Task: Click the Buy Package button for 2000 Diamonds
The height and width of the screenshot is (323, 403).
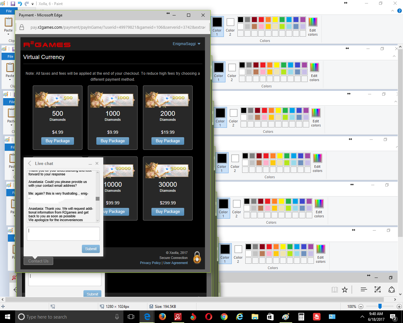Action: point(168,141)
